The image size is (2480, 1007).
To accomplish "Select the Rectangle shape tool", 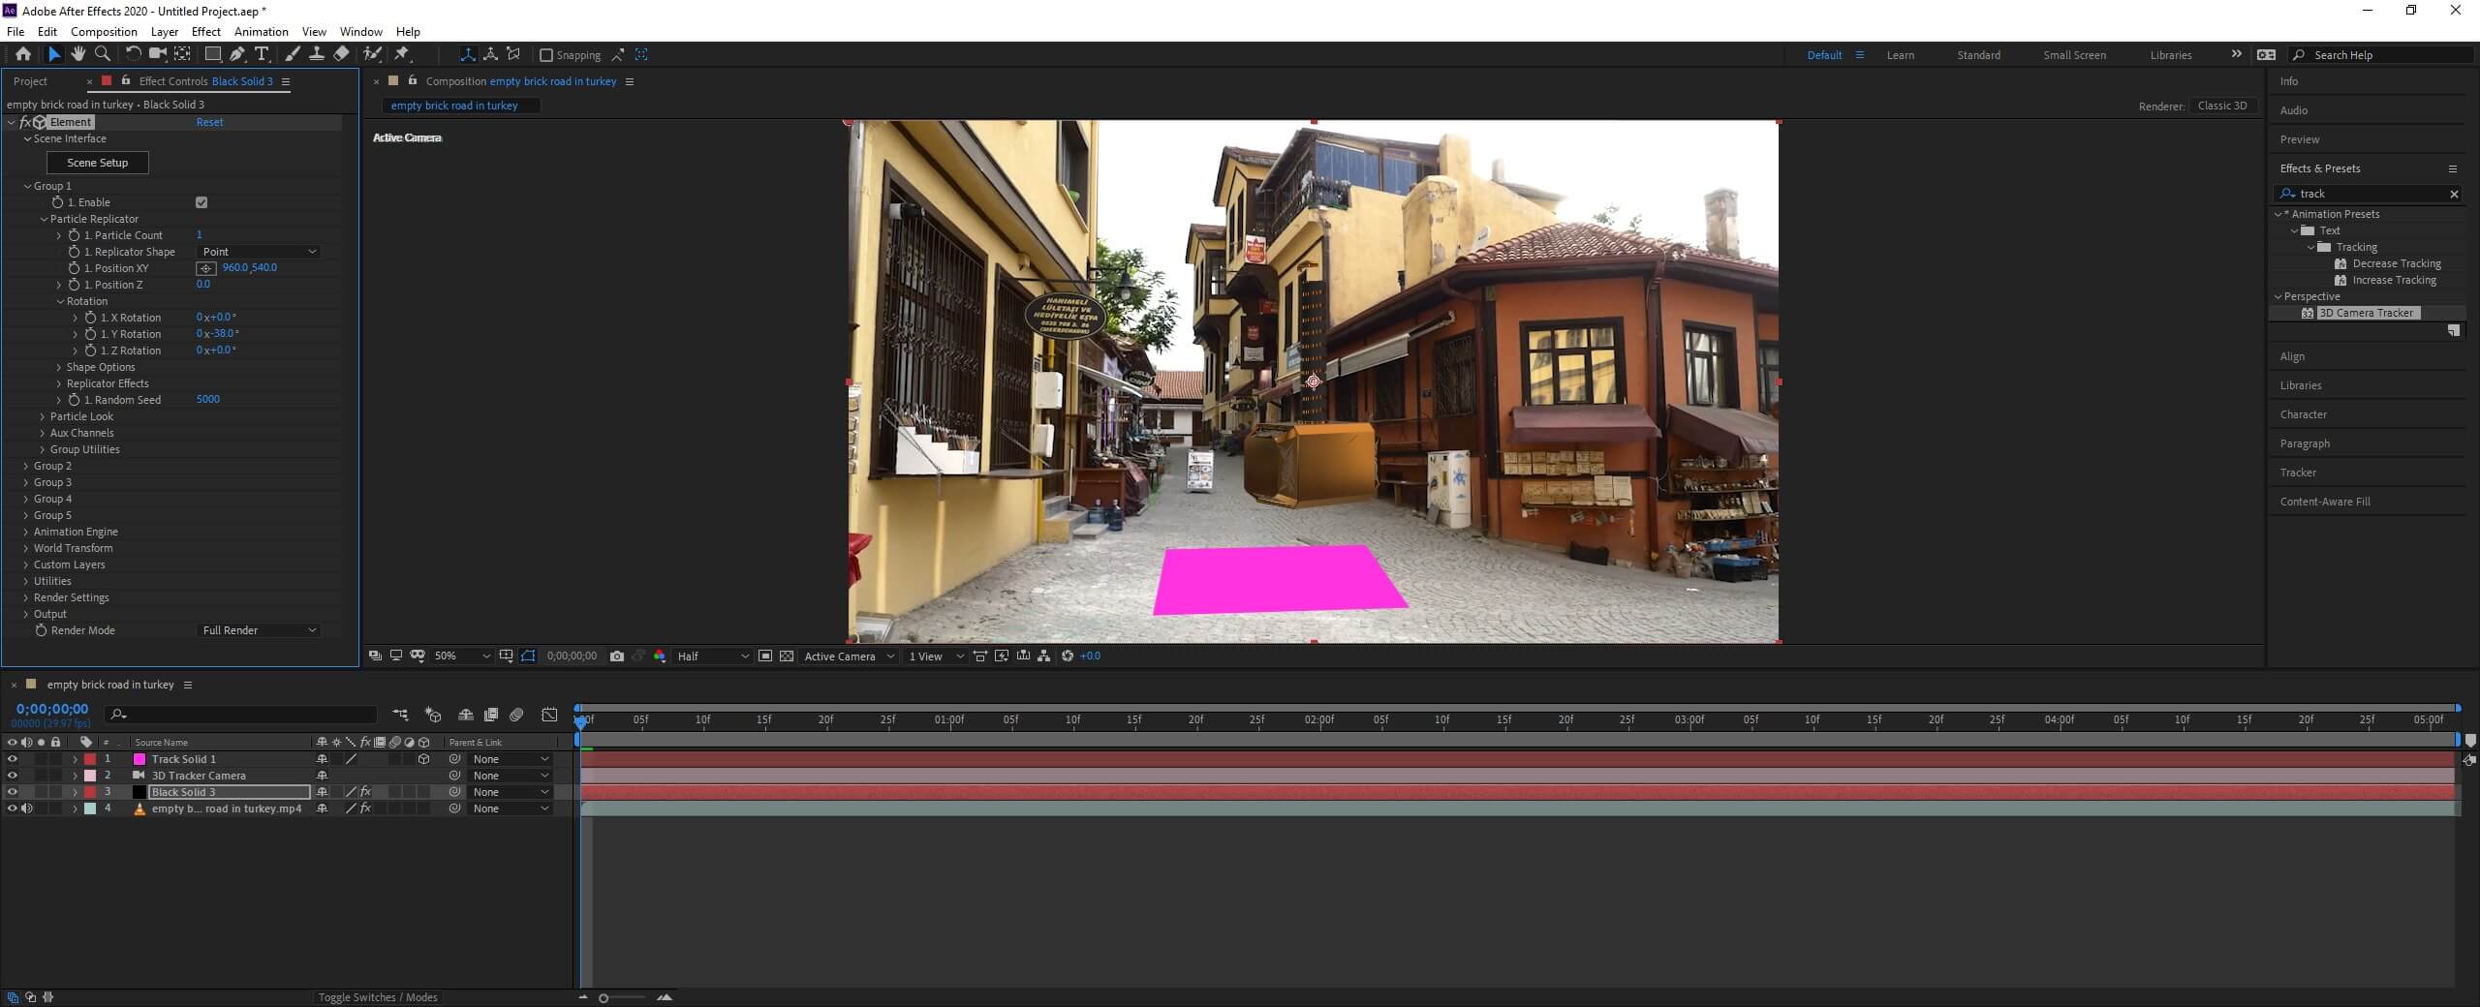I will [x=212, y=54].
